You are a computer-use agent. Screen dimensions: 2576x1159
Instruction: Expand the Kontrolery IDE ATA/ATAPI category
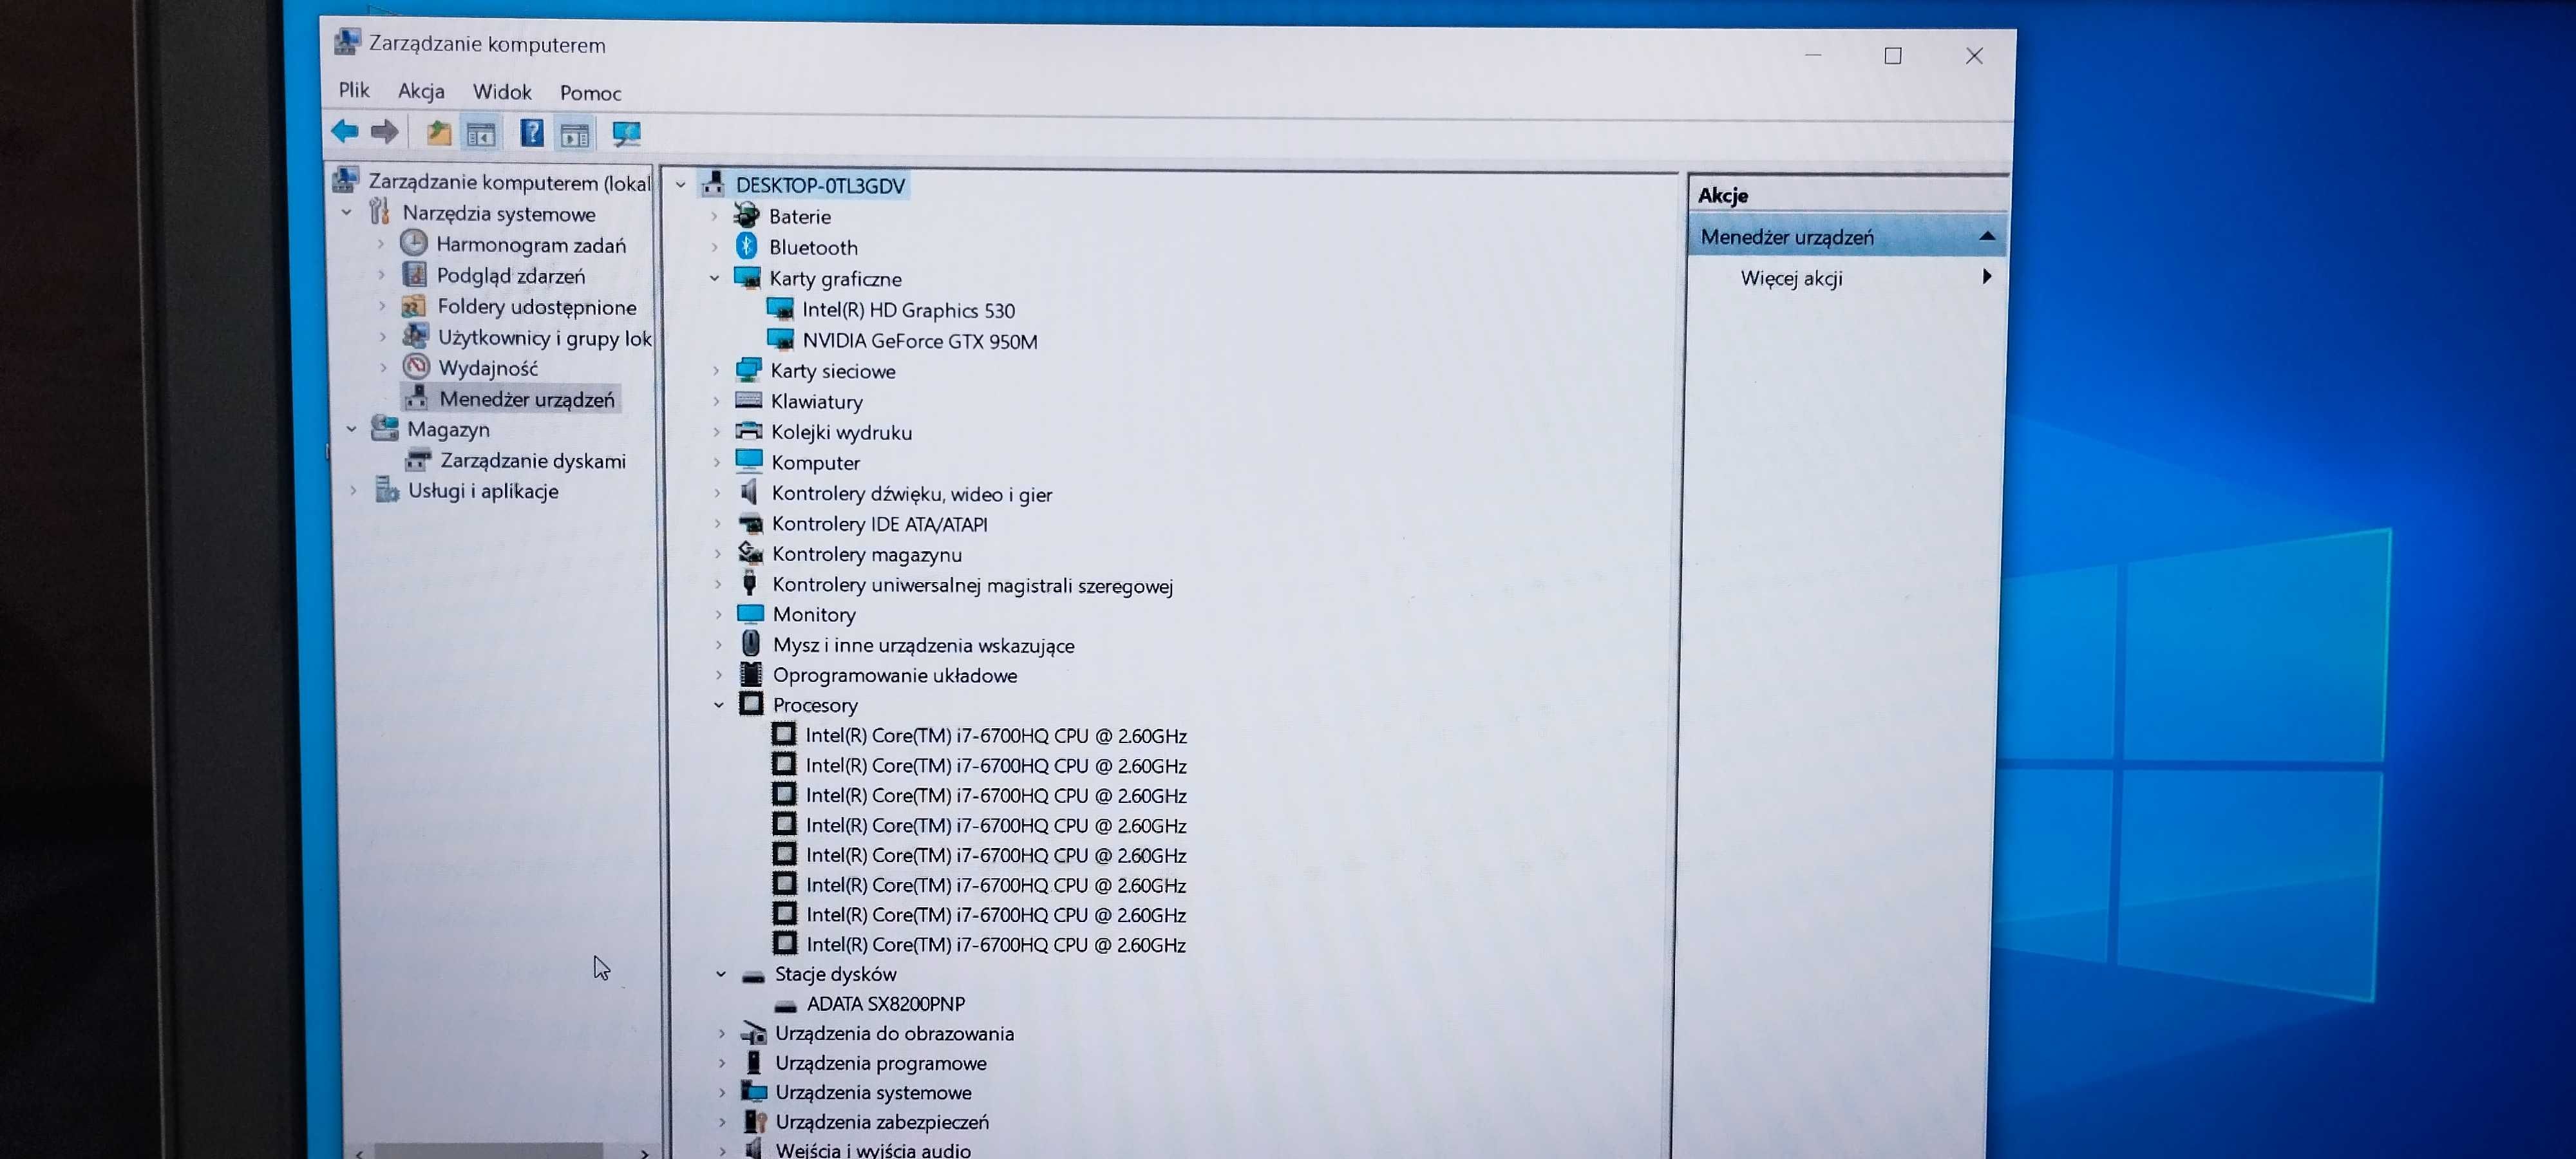[x=717, y=524]
